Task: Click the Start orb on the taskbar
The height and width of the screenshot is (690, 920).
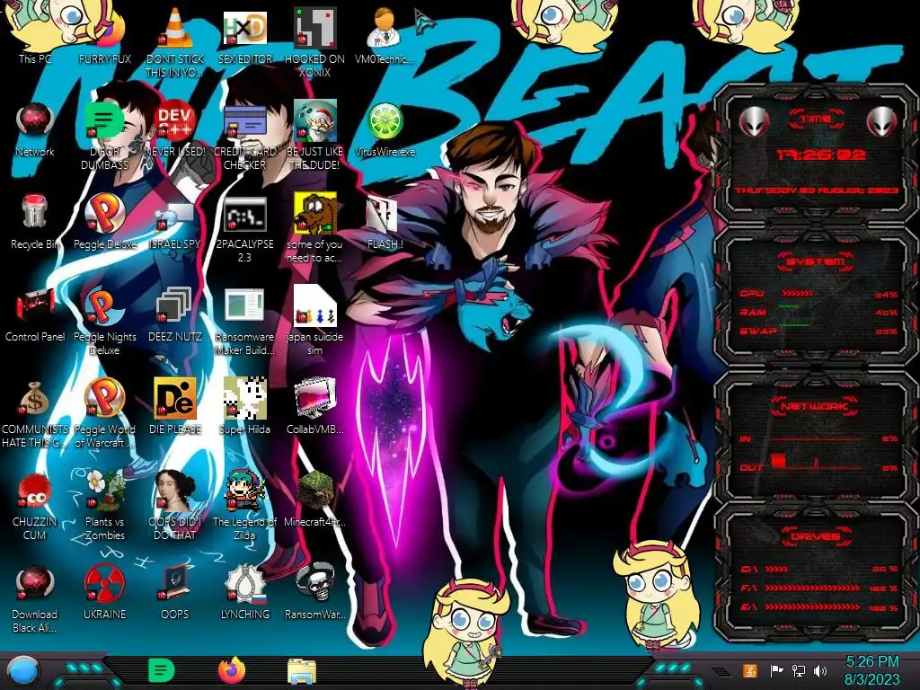Action: tap(22, 672)
